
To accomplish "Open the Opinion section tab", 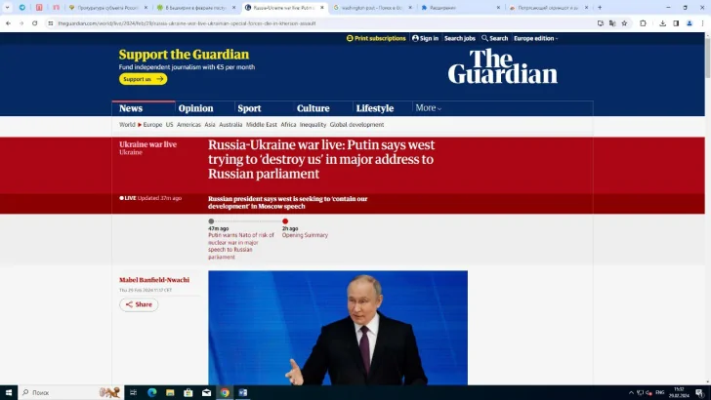I will [195, 108].
